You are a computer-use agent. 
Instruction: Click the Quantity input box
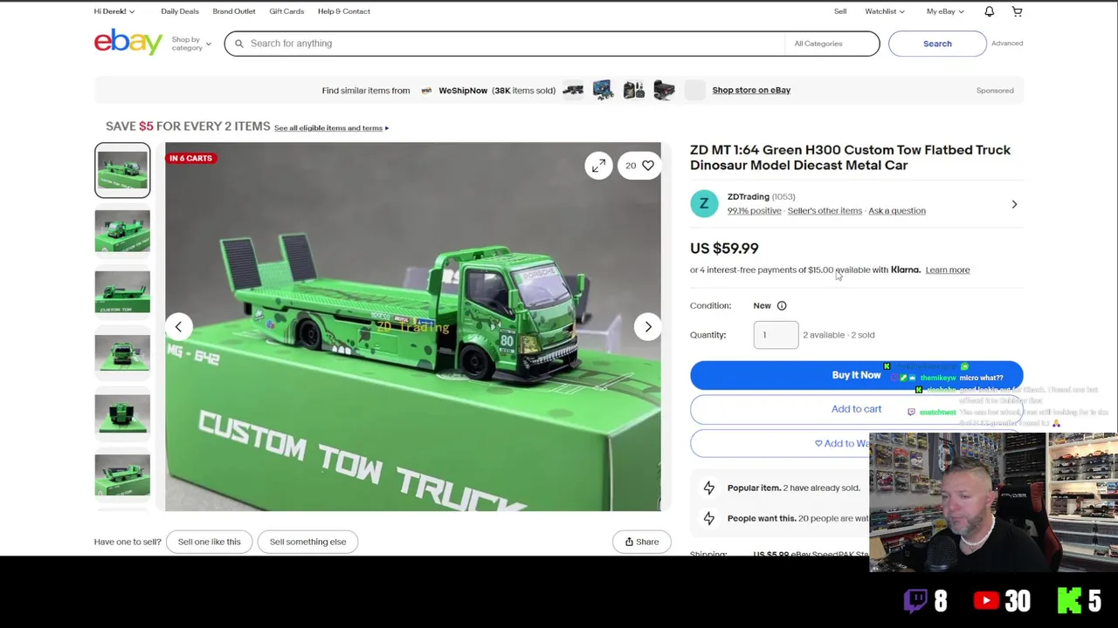[776, 335]
